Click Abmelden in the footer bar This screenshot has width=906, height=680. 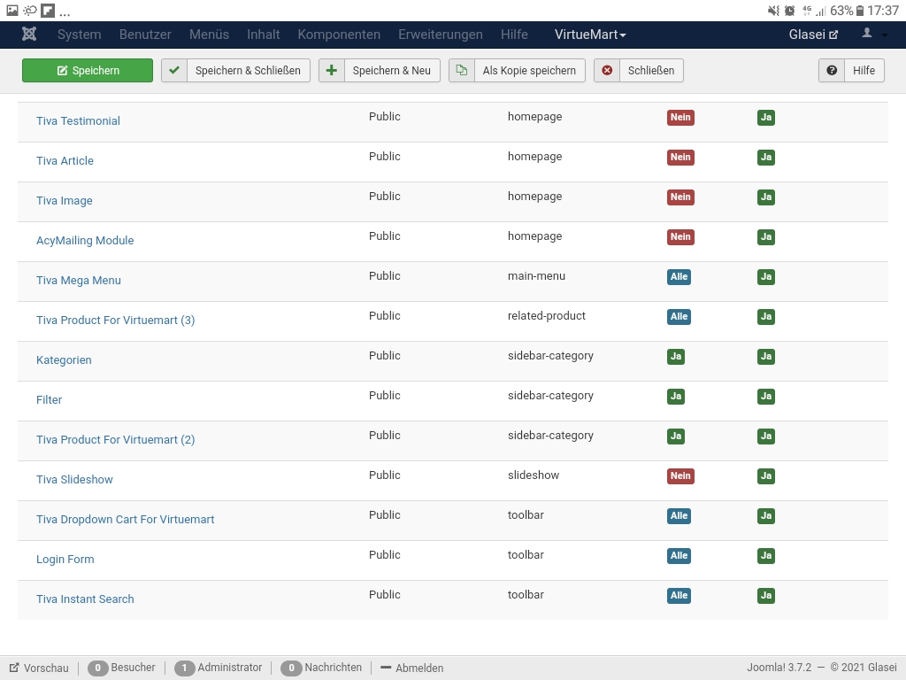[x=418, y=668]
